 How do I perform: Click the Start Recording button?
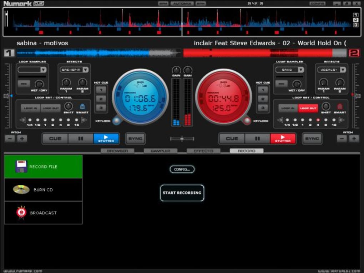click(x=182, y=193)
